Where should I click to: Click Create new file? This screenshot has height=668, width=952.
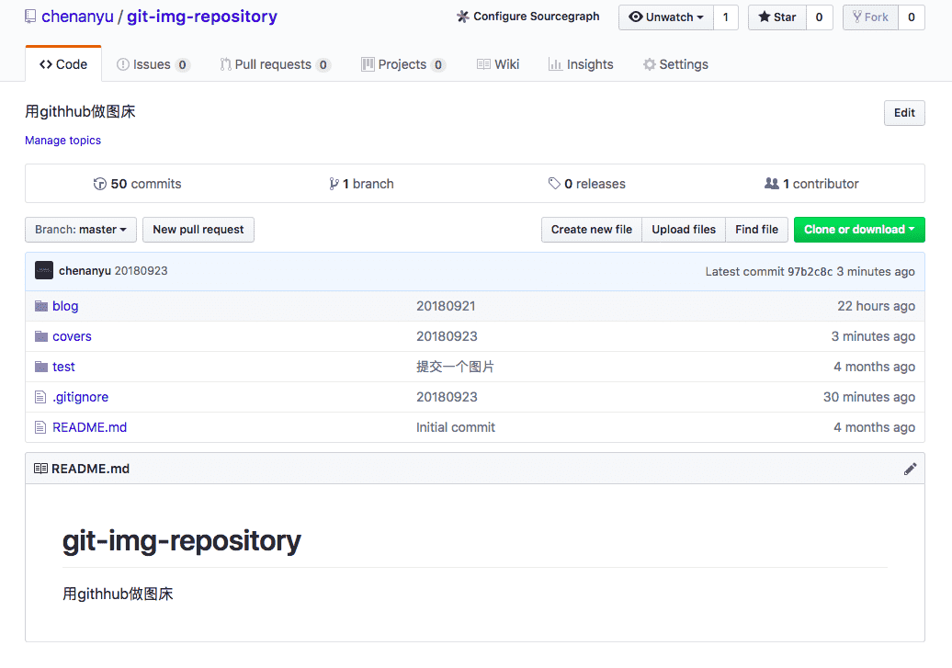592,230
